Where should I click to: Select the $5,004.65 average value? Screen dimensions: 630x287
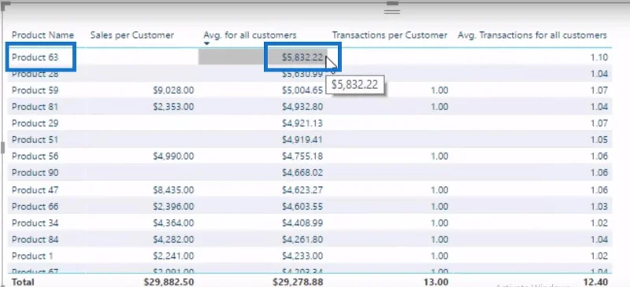302,90
